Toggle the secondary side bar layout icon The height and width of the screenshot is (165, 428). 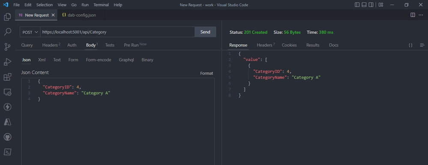pyautogui.click(x=371, y=5)
